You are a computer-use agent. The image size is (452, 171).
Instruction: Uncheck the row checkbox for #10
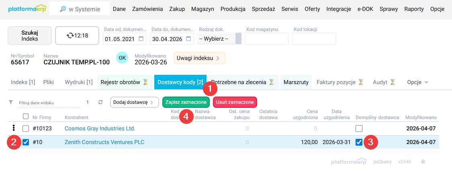[x=26, y=142]
